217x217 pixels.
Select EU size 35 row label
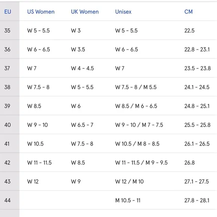pyautogui.click(x=7, y=31)
